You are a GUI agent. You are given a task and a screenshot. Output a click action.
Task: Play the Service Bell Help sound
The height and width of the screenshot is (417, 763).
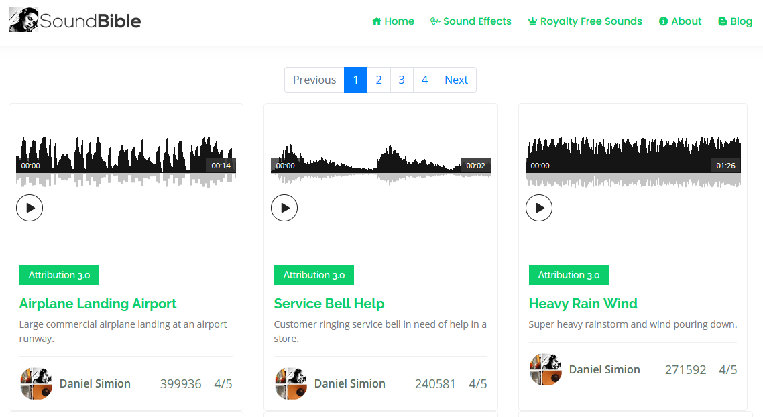[x=284, y=208]
